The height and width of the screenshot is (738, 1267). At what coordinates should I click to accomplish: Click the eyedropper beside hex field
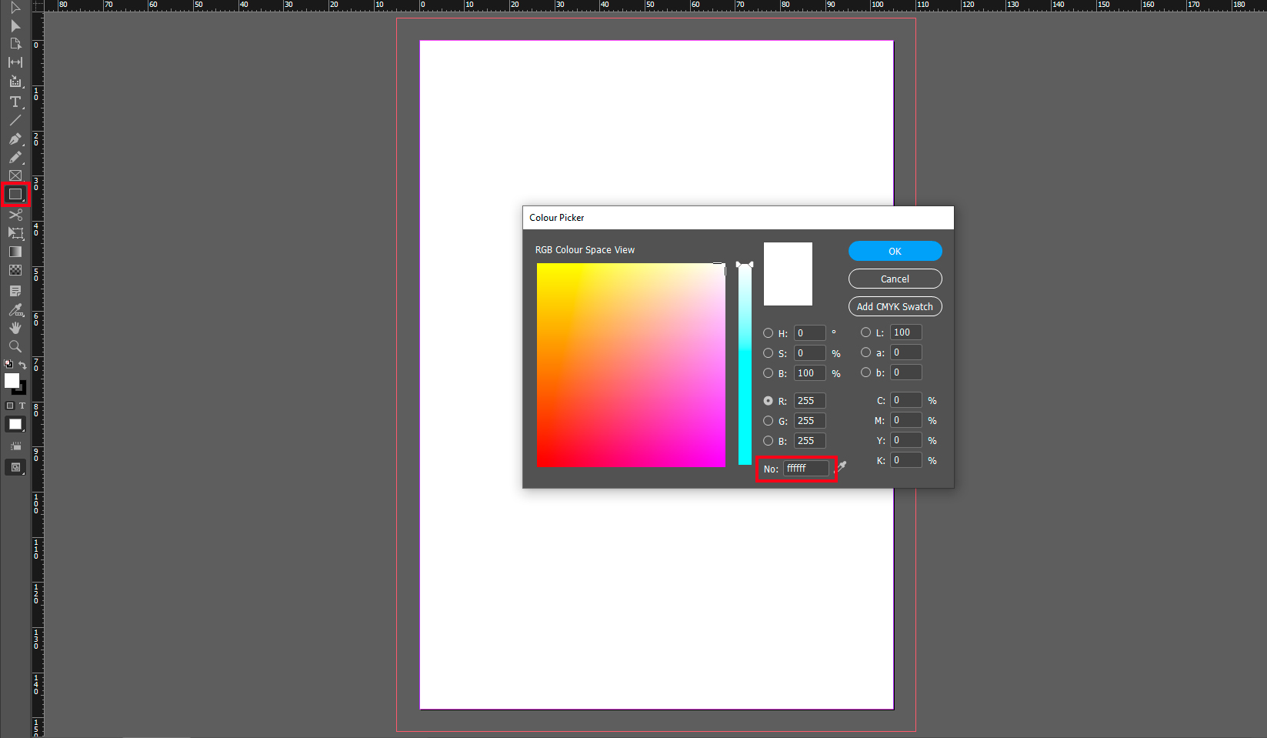[842, 466]
